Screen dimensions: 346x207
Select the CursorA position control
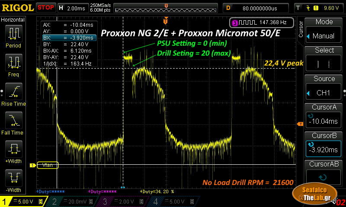[324, 119]
